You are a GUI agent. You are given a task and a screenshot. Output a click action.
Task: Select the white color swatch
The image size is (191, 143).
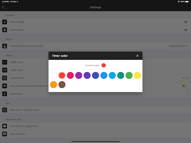click(53, 75)
